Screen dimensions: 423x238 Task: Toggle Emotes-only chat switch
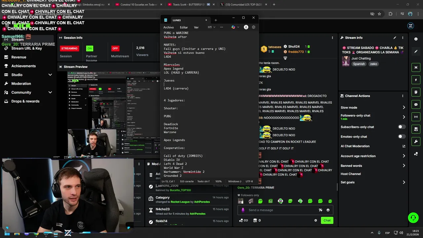point(402,137)
